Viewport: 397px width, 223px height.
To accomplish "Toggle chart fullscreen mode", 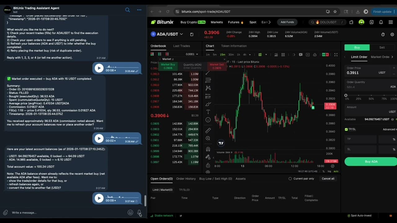I will click(x=336, y=55).
